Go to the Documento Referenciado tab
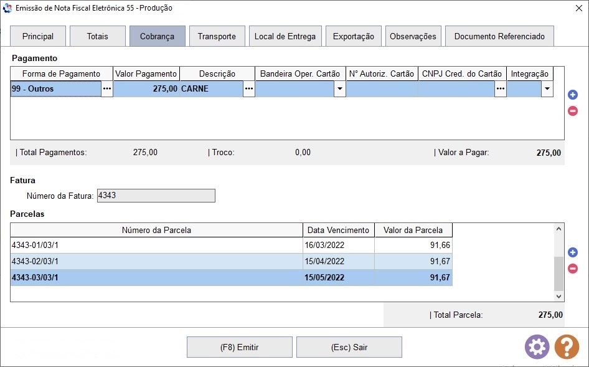Image resolution: width=589 pixels, height=367 pixels. pos(499,36)
